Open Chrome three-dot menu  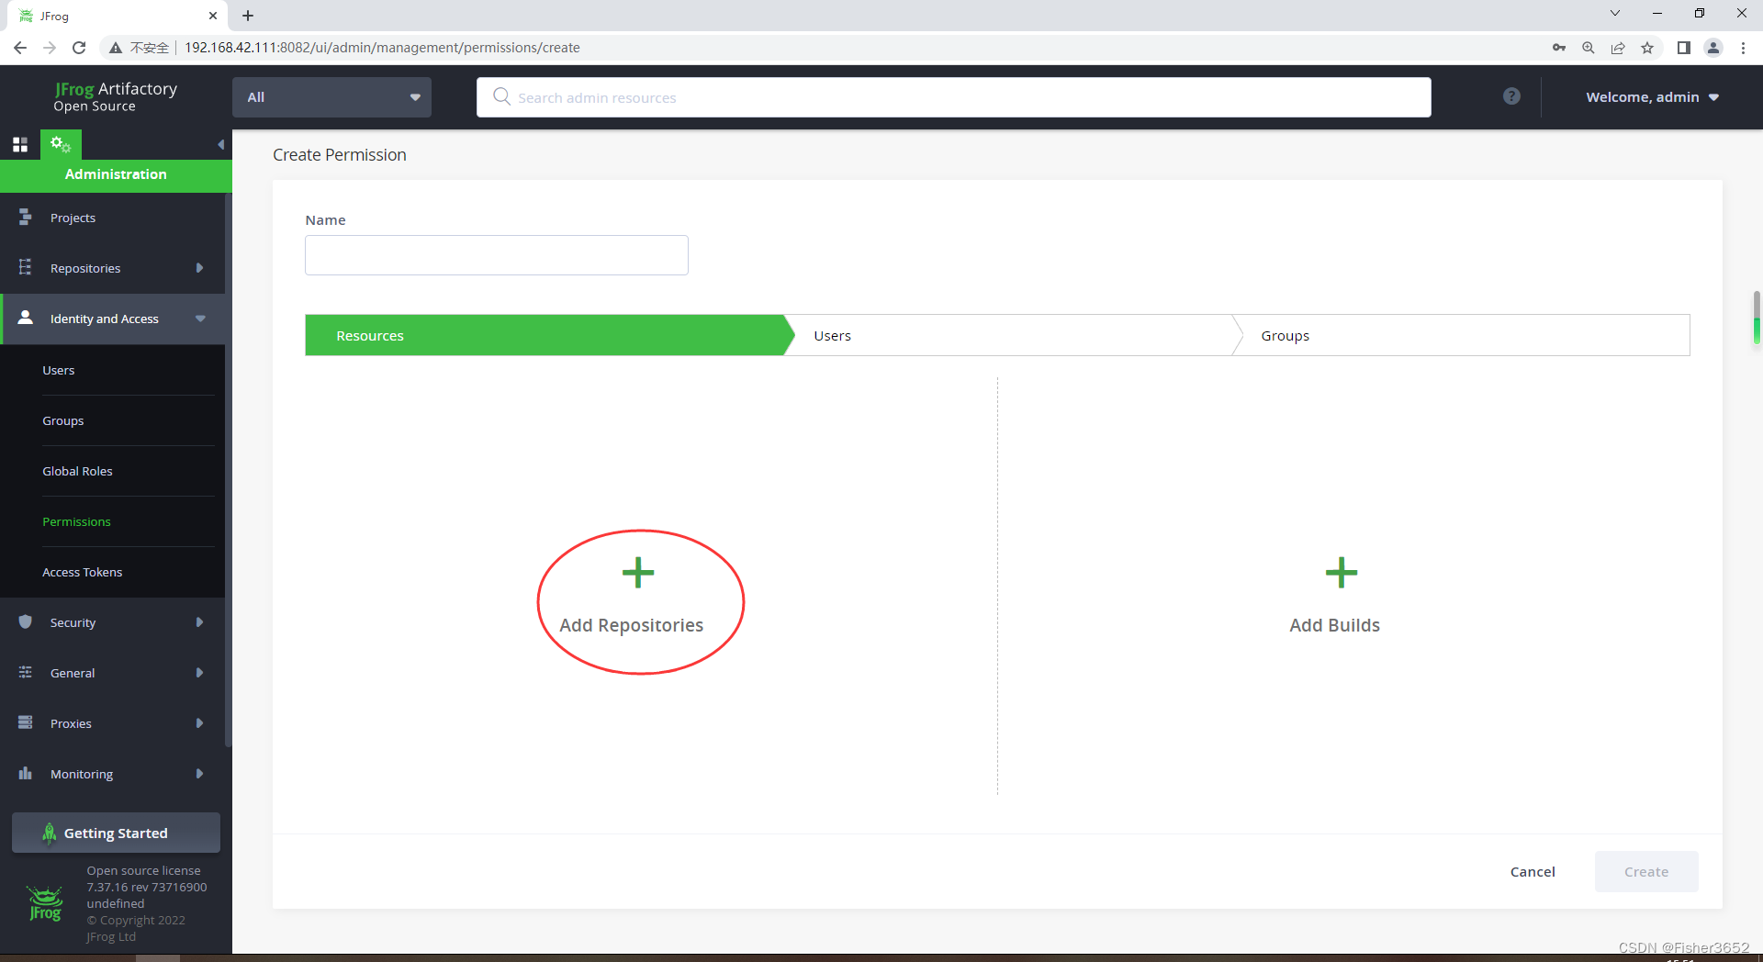click(x=1743, y=48)
